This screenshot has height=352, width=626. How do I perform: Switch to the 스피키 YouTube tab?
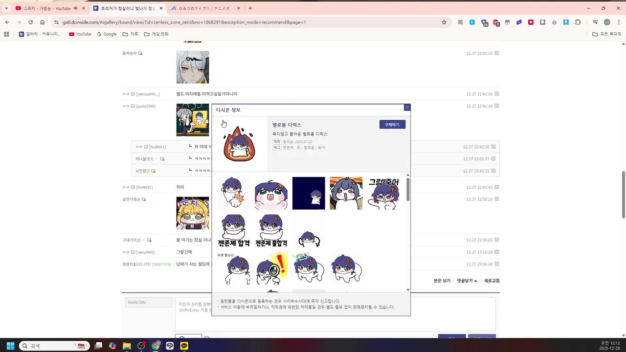[x=46, y=8]
